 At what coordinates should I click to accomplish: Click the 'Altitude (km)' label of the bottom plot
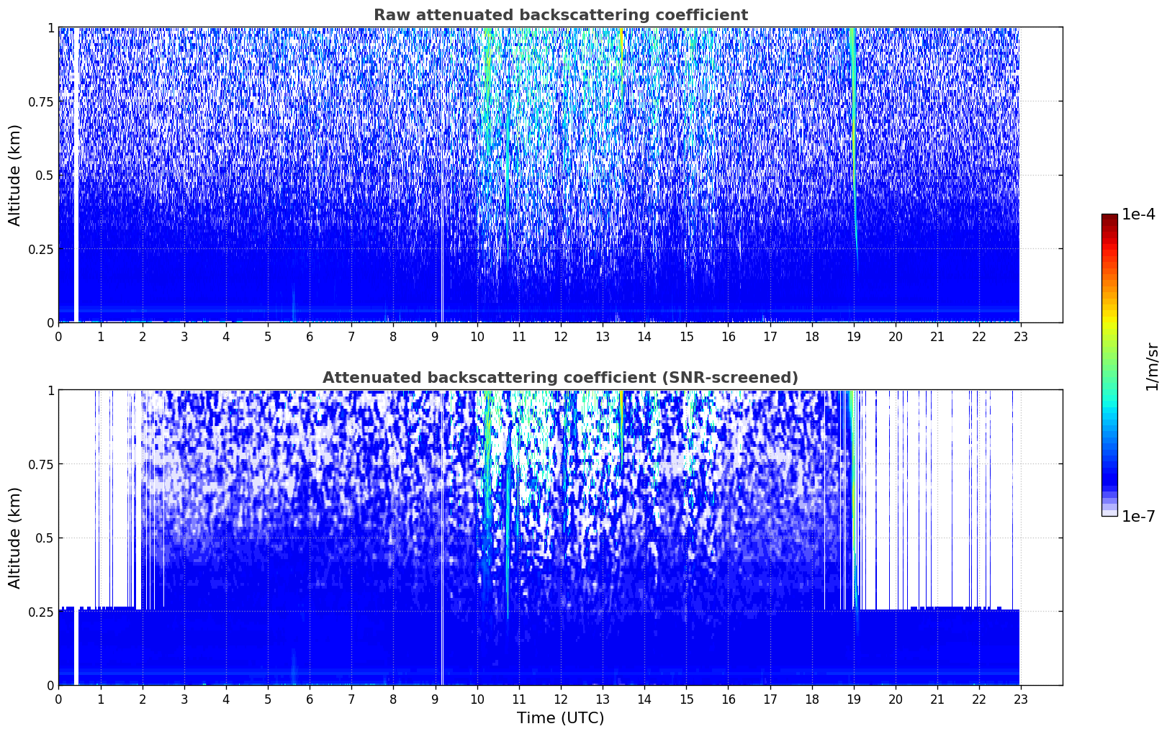tap(15, 538)
